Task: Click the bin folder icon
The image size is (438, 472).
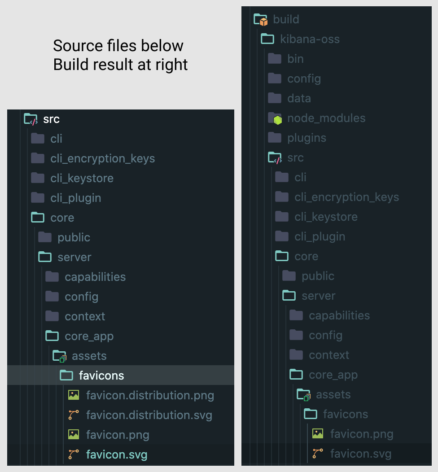Action: coord(275,59)
